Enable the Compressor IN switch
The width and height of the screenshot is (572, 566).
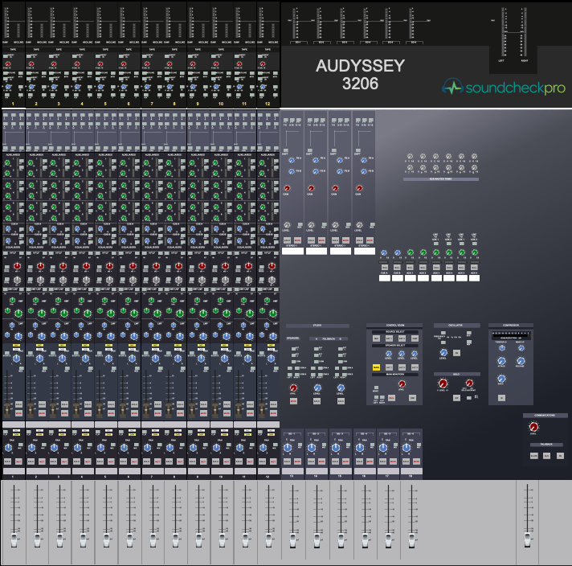(x=502, y=396)
